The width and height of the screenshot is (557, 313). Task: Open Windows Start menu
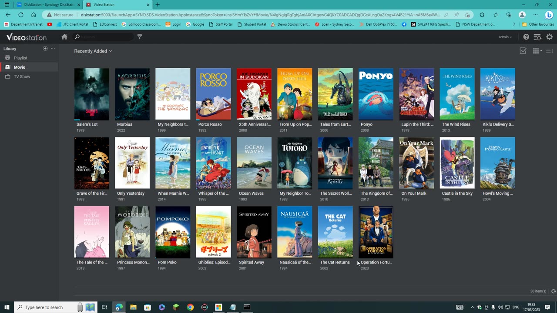tap(7, 307)
